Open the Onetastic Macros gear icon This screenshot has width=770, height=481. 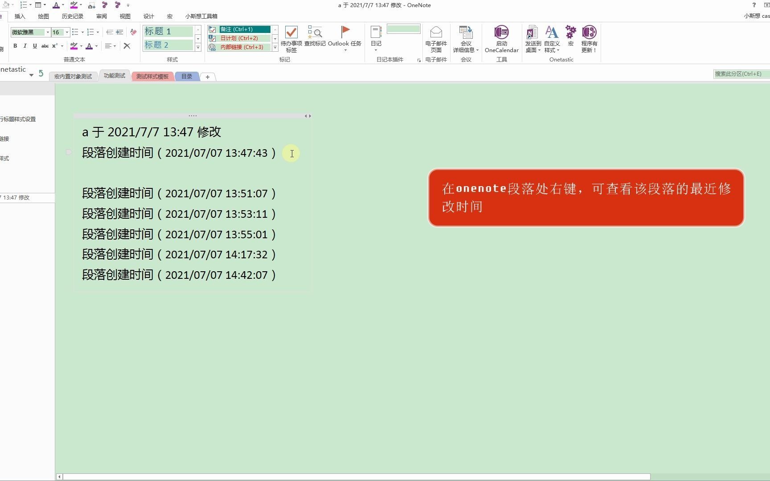pos(571,32)
